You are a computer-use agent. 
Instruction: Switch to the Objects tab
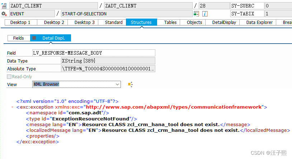click(x=194, y=22)
